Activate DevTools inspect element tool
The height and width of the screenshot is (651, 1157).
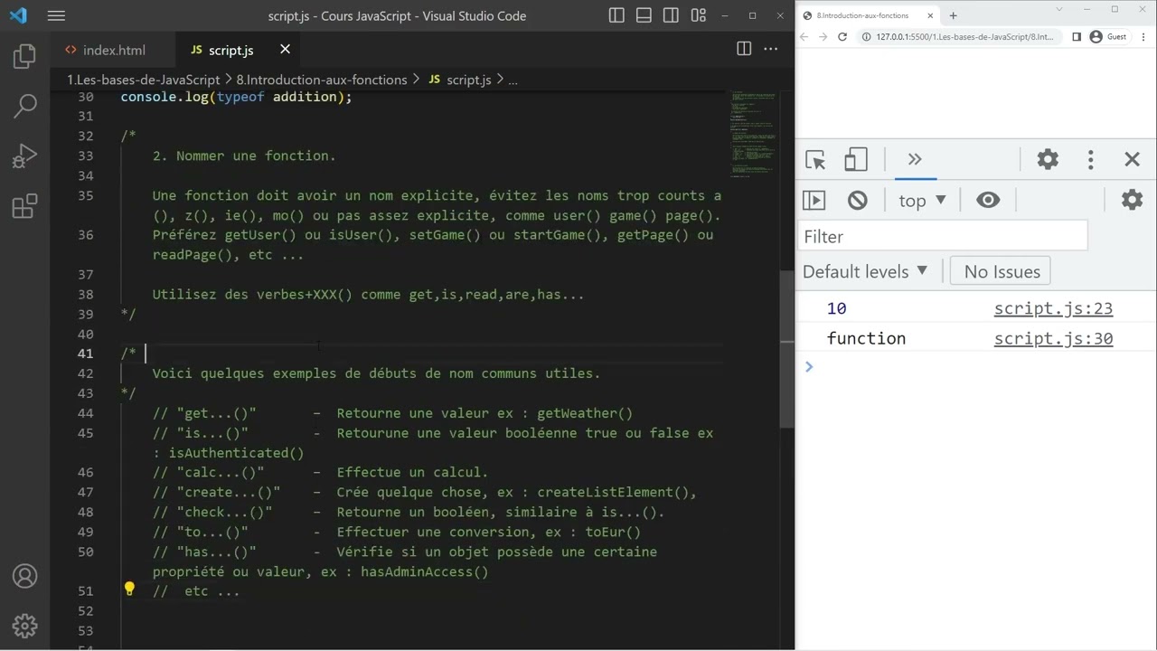coord(815,160)
